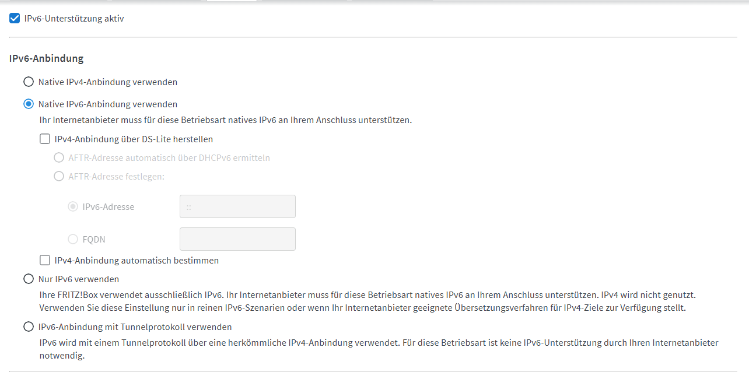The width and height of the screenshot is (749, 372).
Task: Check IPv4-Anbindung automatisch bestimmen checkbox
Action: pos(45,260)
